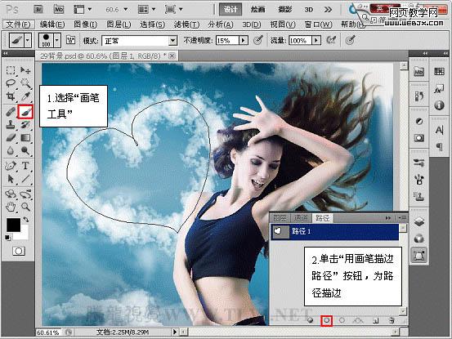The height and width of the screenshot is (339, 452).
Task: Select the Crop tool
Action: (x=11, y=96)
